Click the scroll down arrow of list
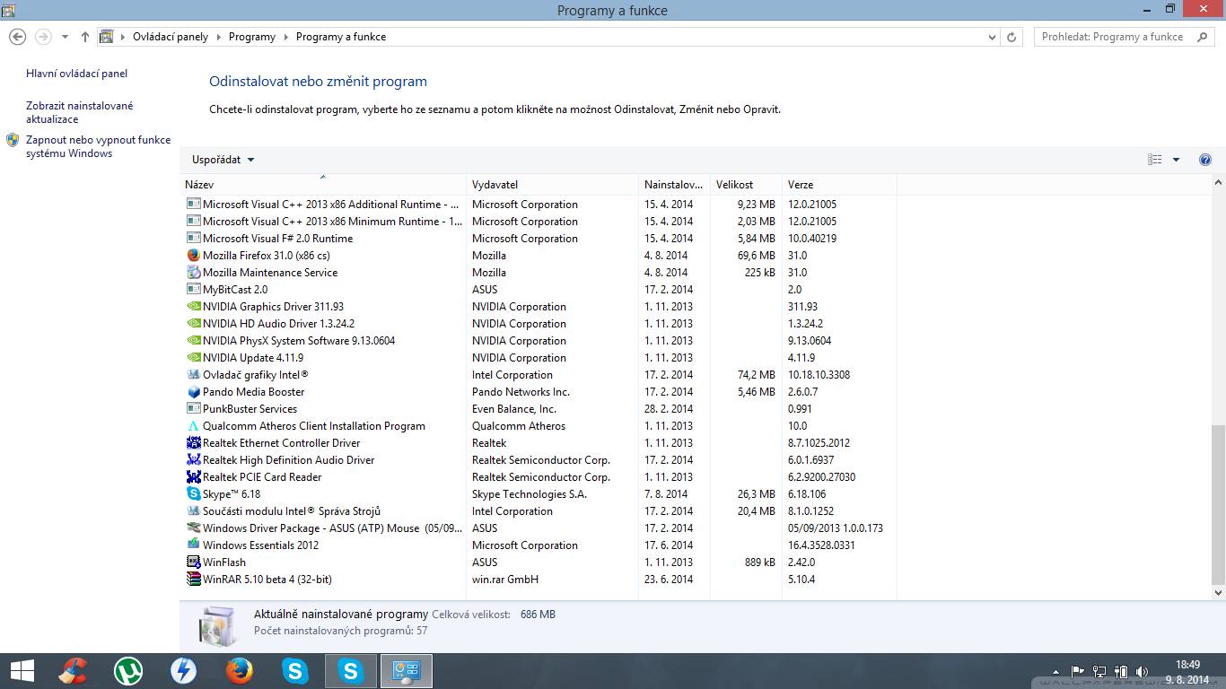 [x=1218, y=592]
